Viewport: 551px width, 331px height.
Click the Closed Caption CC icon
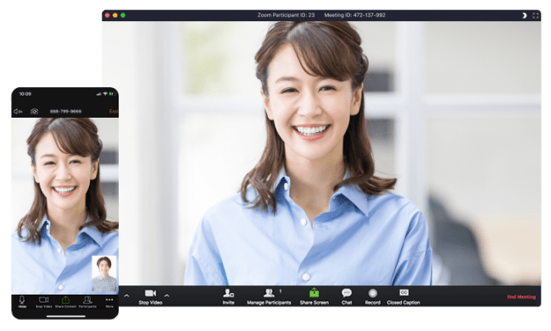(404, 292)
